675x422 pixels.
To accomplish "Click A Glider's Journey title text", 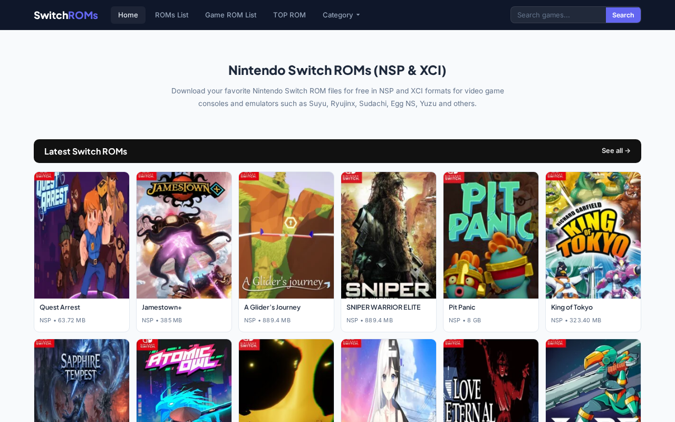I will (x=272, y=307).
